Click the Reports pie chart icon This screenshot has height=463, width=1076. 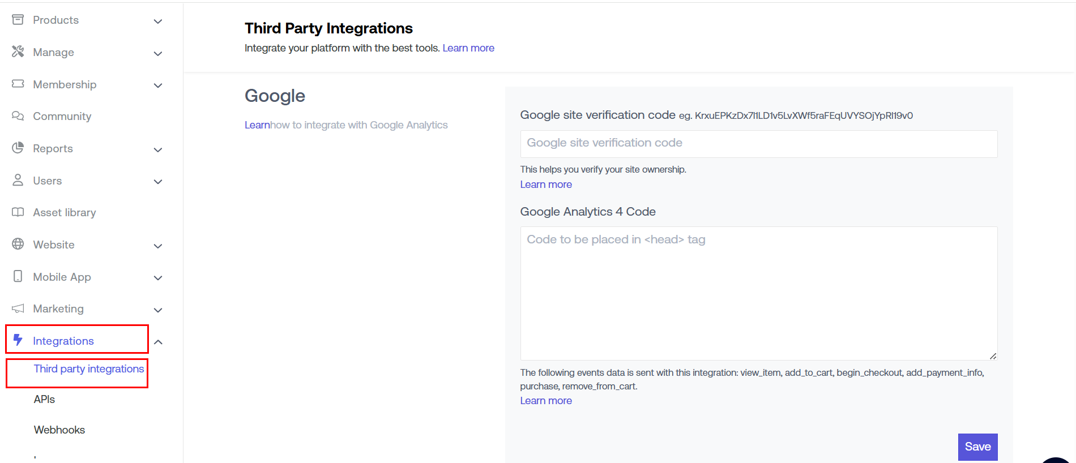pyautogui.click(x=18, y=148)
